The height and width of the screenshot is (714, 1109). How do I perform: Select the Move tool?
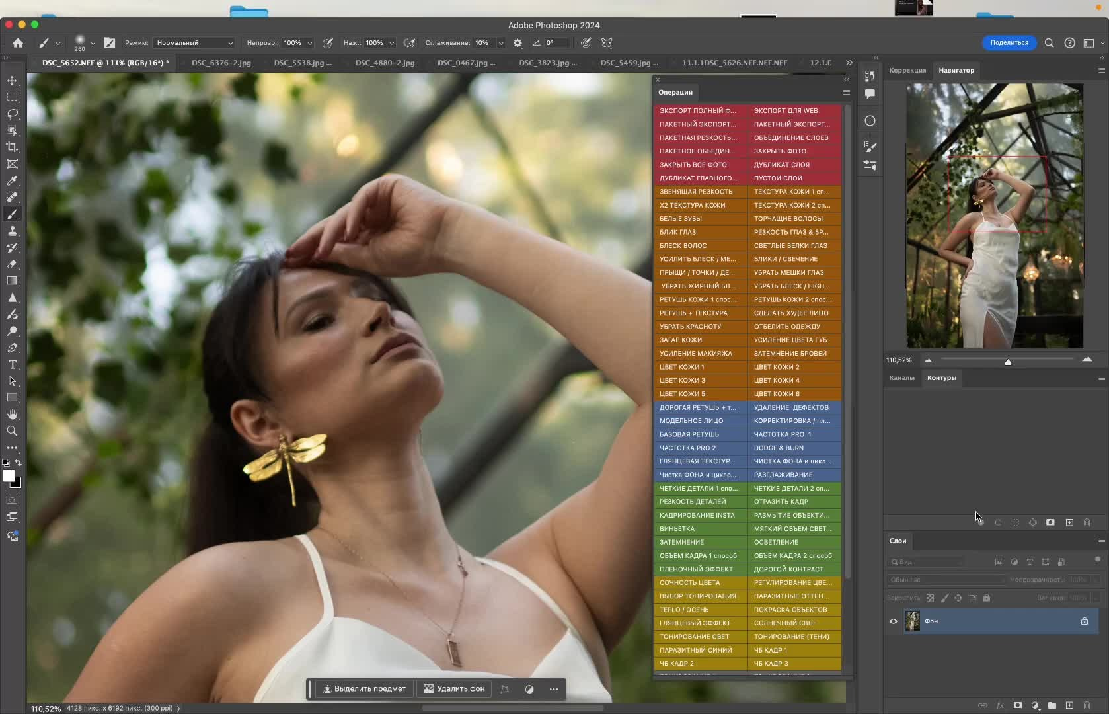pos(12,81)
